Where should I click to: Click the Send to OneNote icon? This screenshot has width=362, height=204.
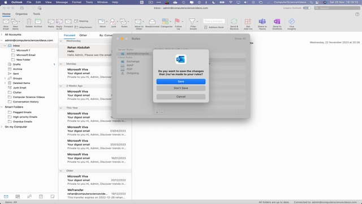tap(277, 22)
